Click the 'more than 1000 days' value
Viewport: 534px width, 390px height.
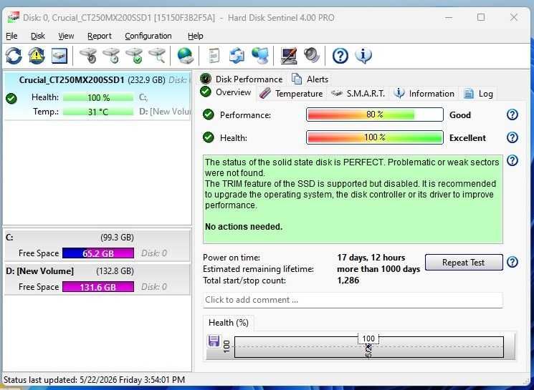(x=378, y=269)
